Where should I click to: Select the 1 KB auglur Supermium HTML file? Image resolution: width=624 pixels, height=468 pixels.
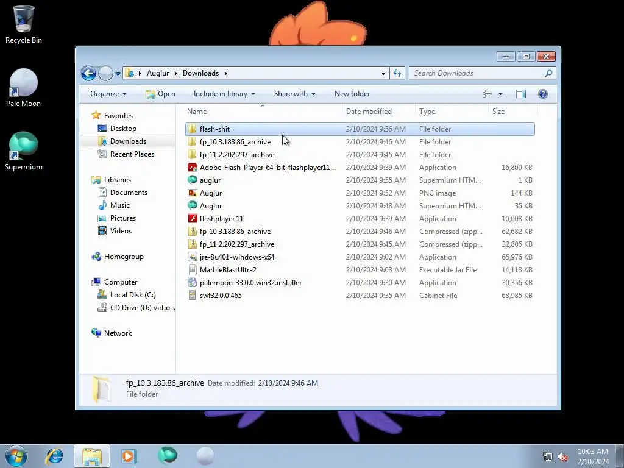pos(360,180)
